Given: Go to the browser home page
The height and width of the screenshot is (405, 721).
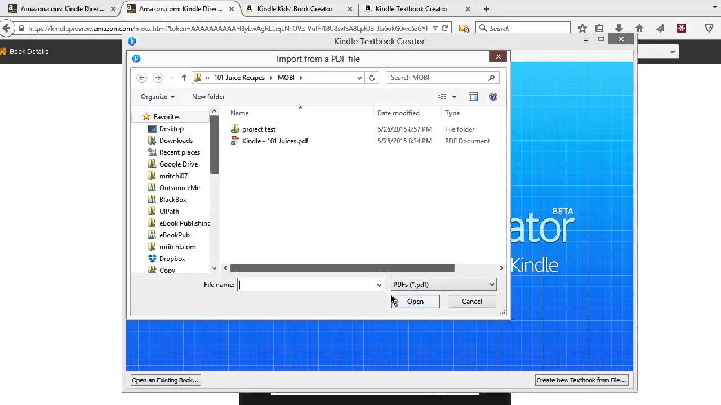Looking at the screenshot, I should tap(639, 28).
